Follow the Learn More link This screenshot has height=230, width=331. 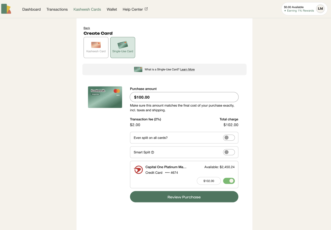pos(187,70)
